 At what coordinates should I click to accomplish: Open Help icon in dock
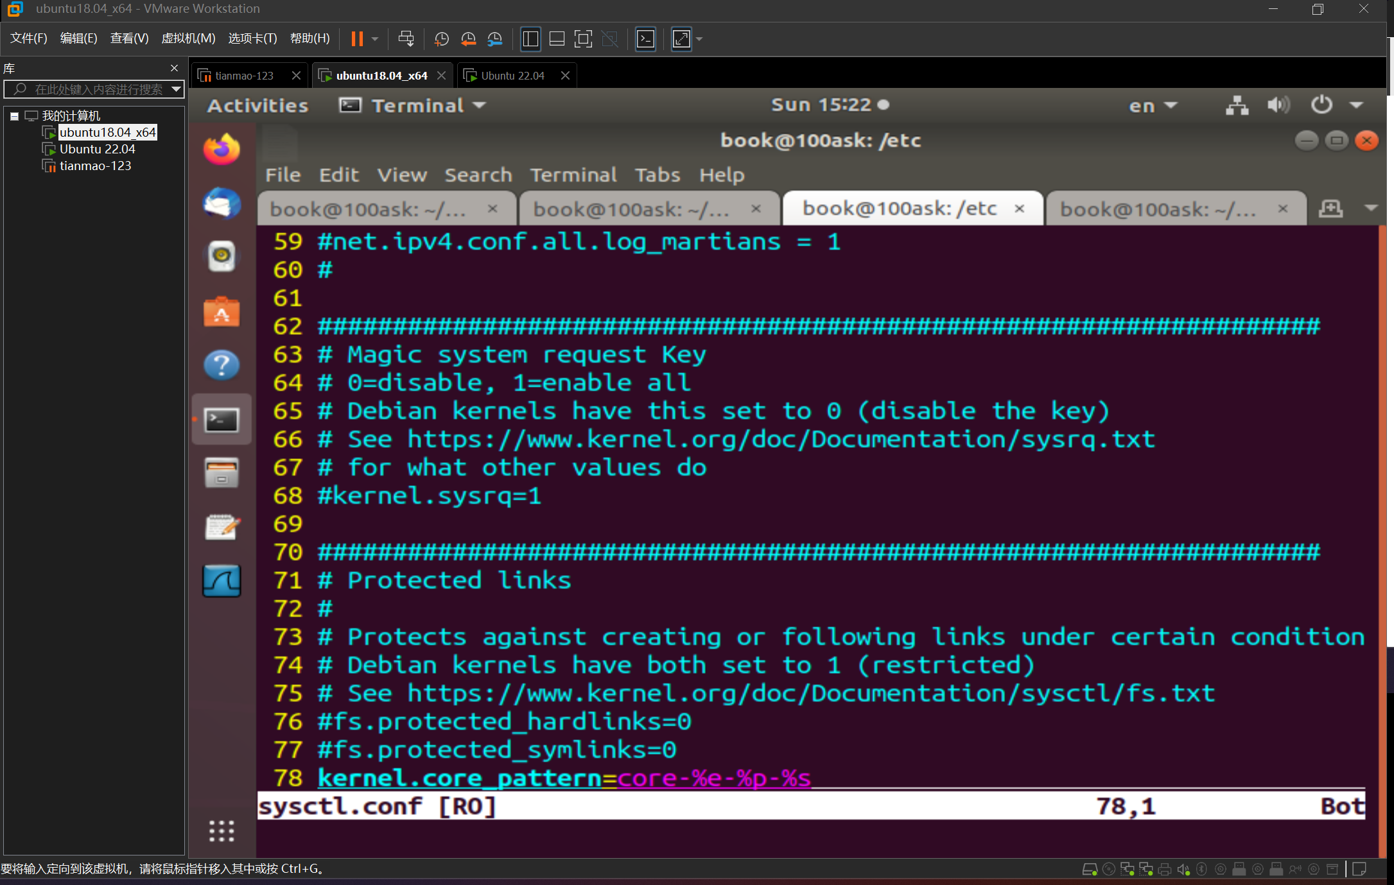(x=222, y=365)
